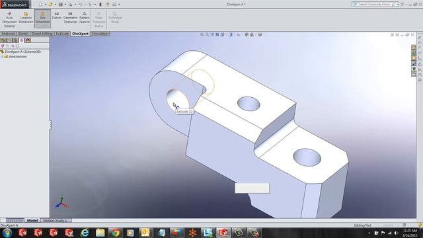Expand the View Settings dropdown arrow
Image resolution: width=423 pixels, height=238 pixels.
click(x=263, y=35)
